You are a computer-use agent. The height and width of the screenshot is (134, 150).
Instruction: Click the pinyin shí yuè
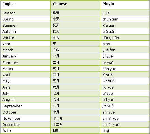[x=109, y=112]
